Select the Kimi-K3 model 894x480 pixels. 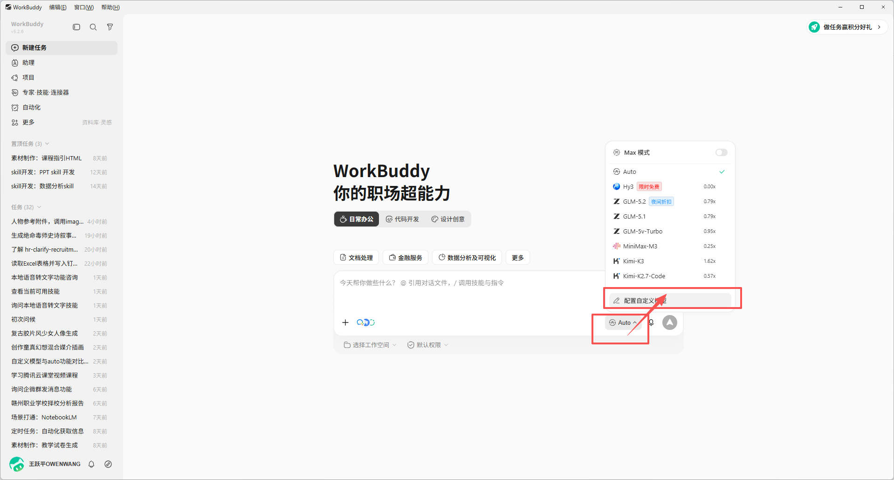pos(669,261)
